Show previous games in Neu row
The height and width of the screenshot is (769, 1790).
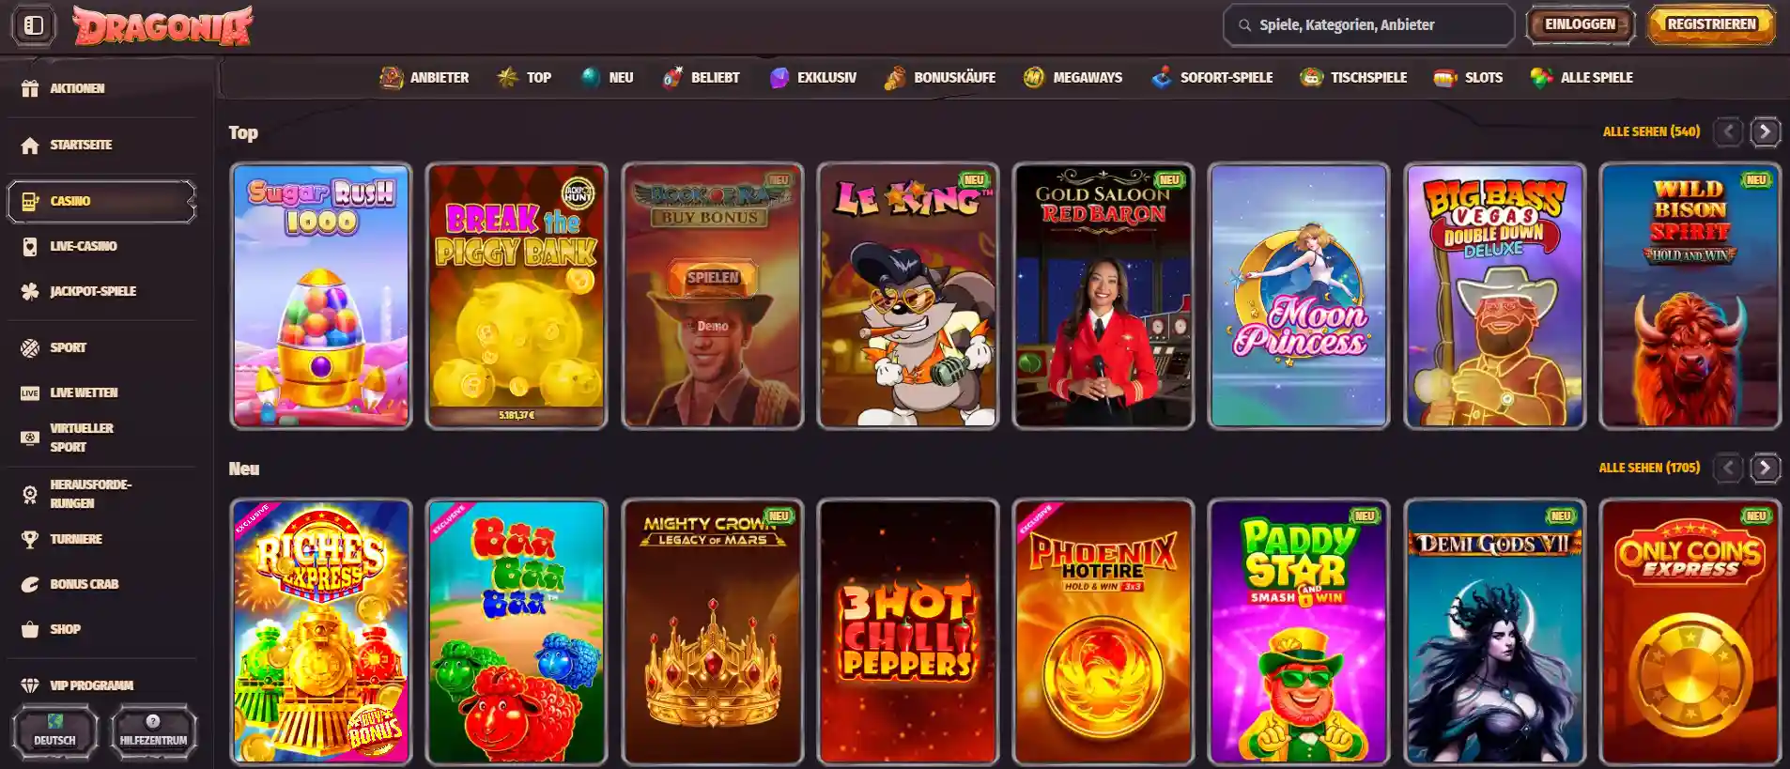point(1728,468)
